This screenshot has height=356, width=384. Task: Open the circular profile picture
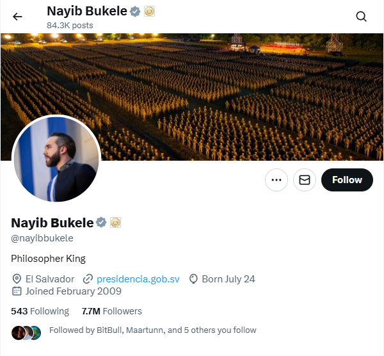[x=56, y=159]
